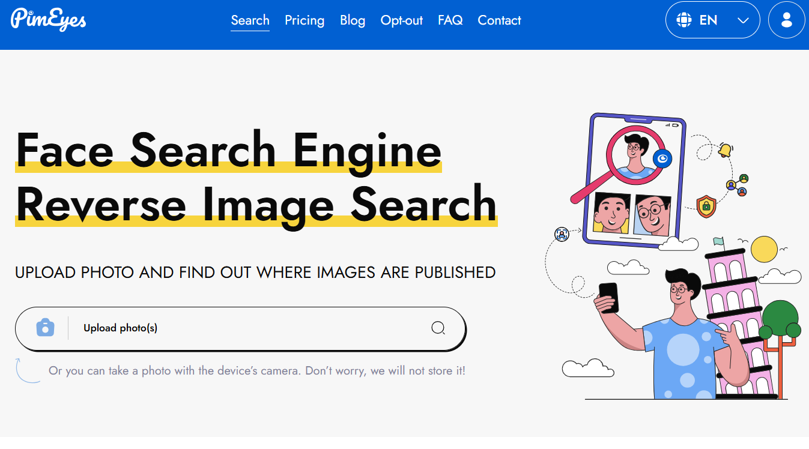The height and width of the screenshot is (449, 809).
Task: Click the blue eye badge on illustration
Action: [x=662, y=158]
